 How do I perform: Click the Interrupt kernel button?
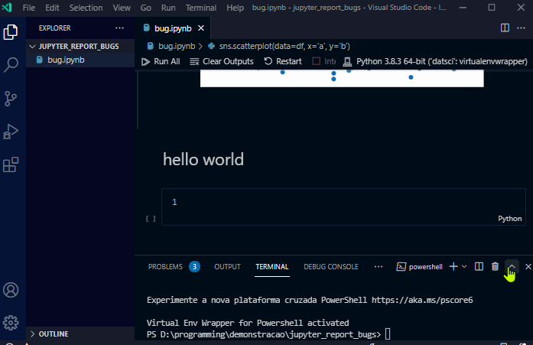[324, 61]
